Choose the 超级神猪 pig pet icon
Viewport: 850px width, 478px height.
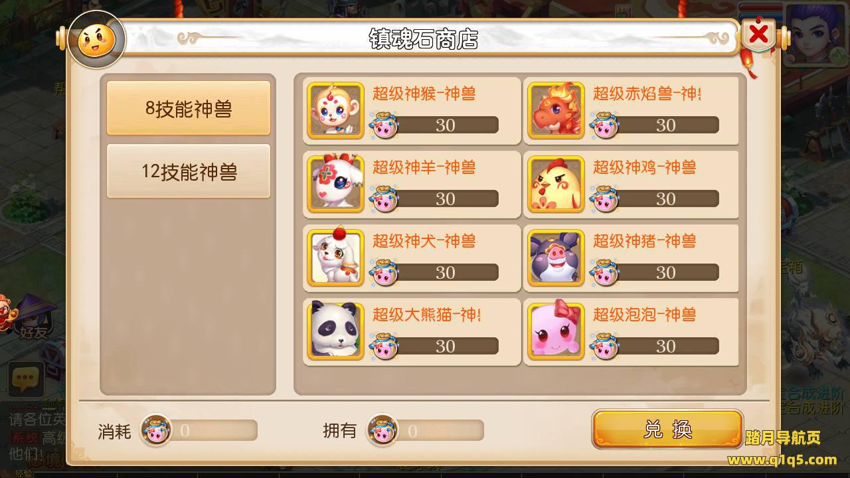coord(556,258)
